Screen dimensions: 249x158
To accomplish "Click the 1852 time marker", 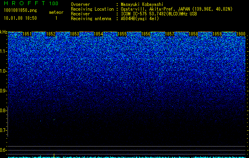I will pyautogui.click(x=51, y=34).
